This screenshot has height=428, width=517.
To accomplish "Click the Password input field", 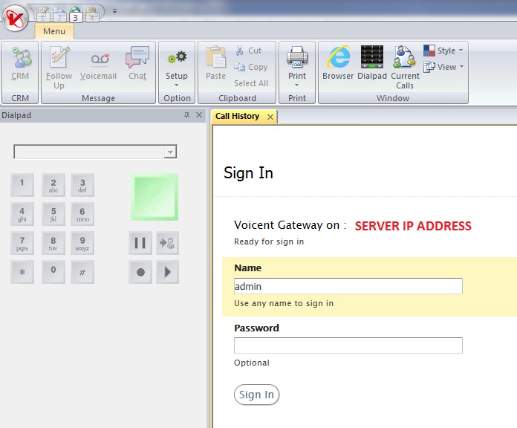I will (x=348, y=346).
